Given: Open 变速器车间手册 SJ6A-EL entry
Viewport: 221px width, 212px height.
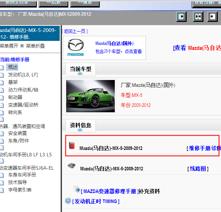Looking at the screenshot, I should click(x=27, y=168).
